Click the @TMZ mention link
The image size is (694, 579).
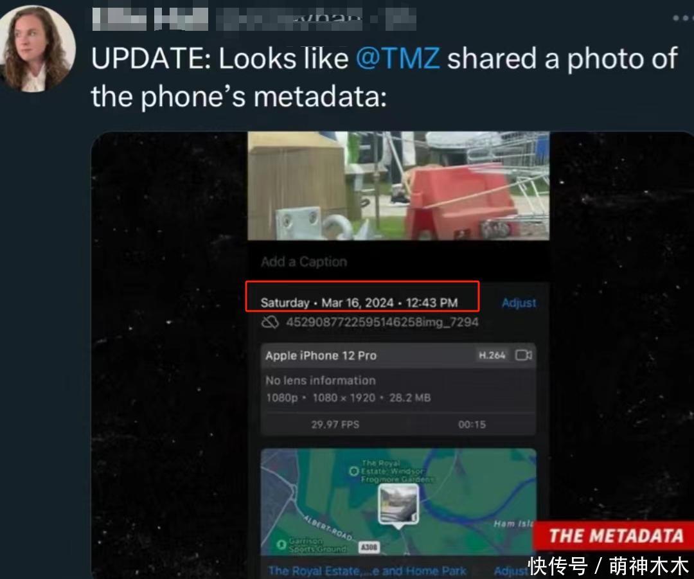(x=398, y=58)
